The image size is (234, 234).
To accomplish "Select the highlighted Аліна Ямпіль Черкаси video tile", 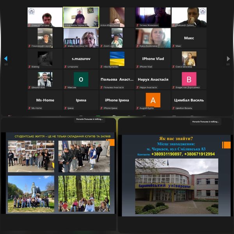I will 81,17.
